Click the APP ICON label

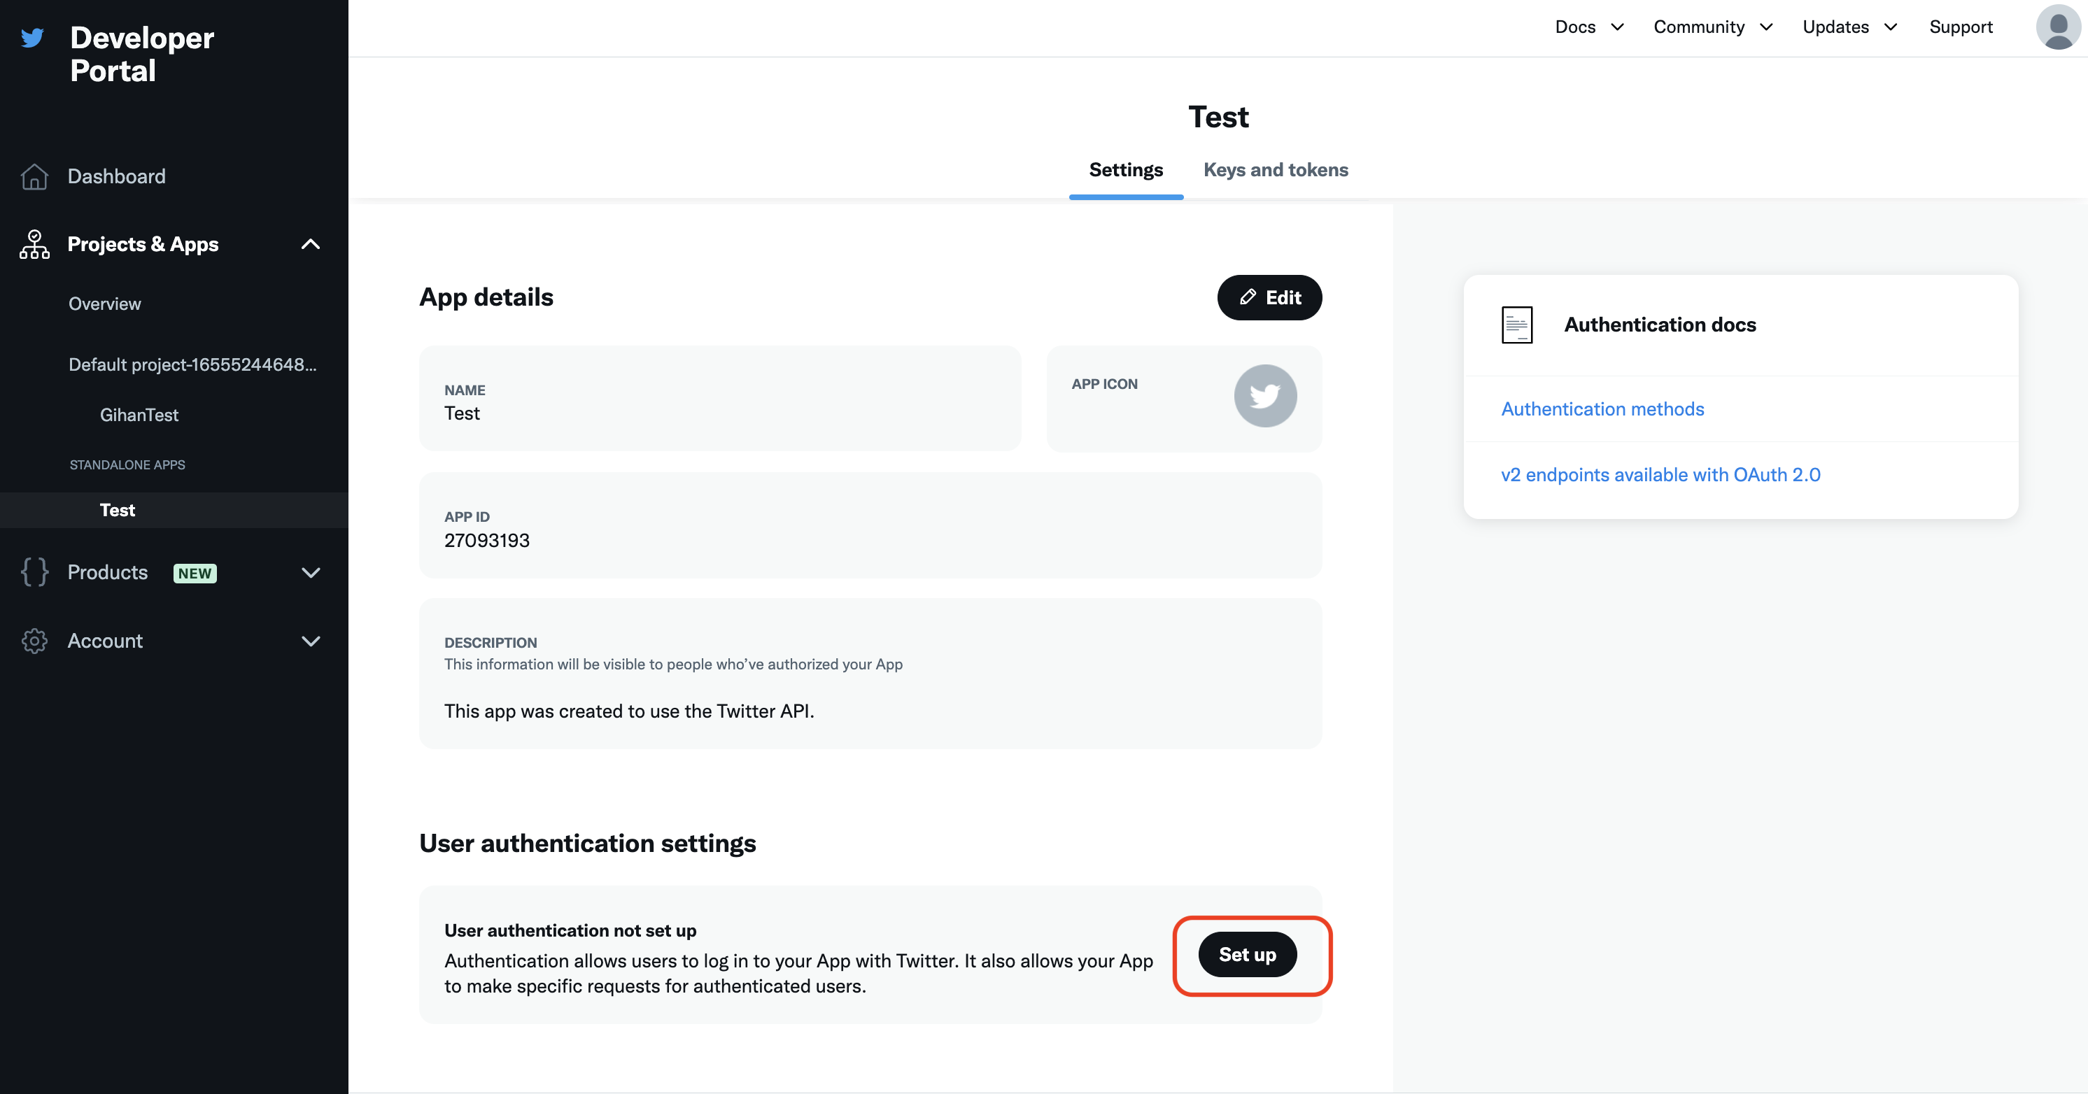pos(1104,384)
